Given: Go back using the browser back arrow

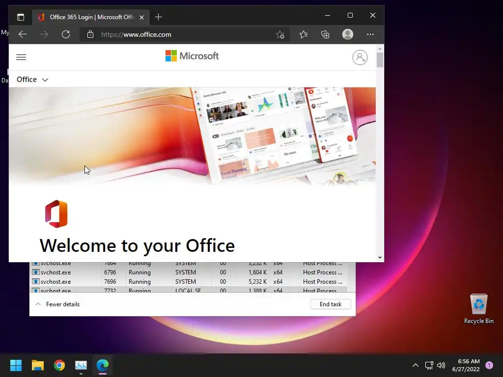Looking at the screenshot, I should [23, 34].
